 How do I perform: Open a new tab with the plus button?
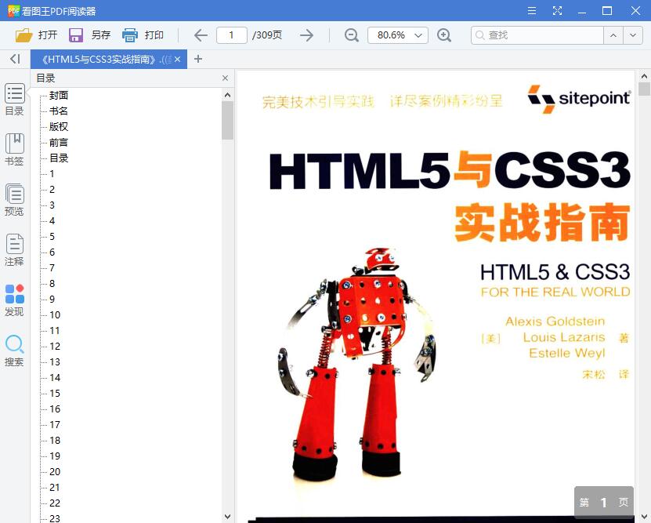click(x=198, y=59)
